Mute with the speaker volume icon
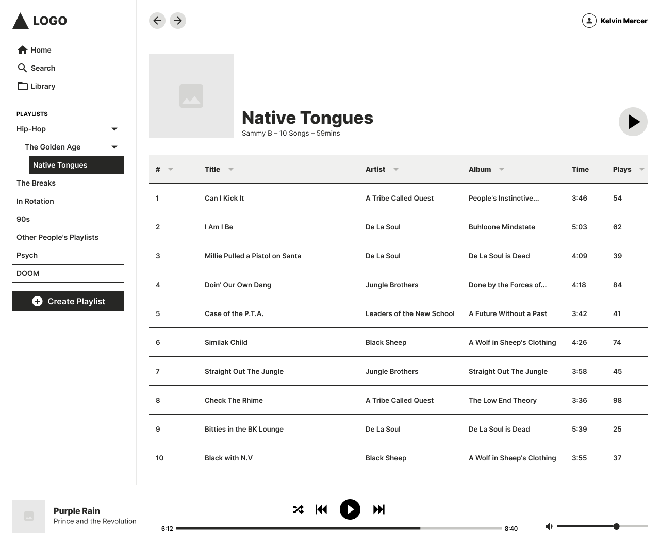Screen dimensions: 660x545 [x=549, y=526]
